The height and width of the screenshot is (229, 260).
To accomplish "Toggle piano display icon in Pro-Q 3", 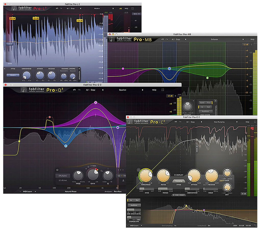I will [x=5, y=188].
